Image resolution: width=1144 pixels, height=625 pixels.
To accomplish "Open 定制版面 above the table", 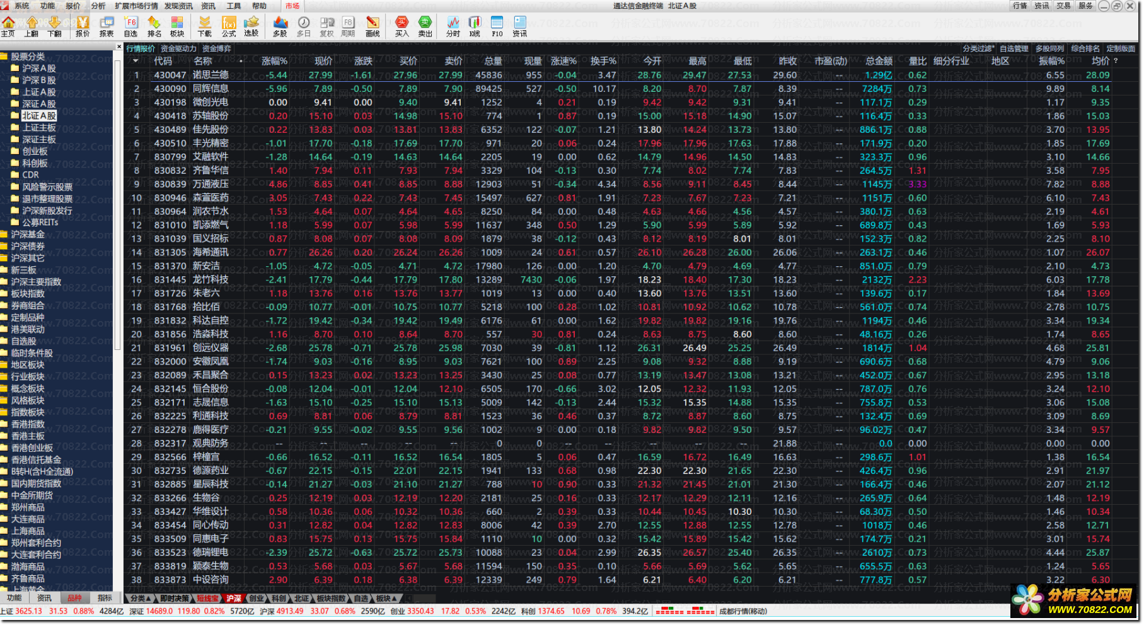I will click(x=1121, y=48).
